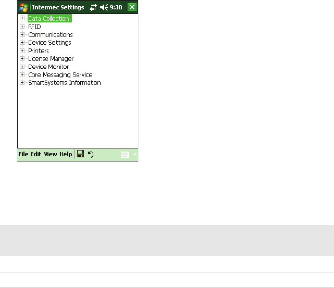Screen dimensions: 334x288
Task: Select the Printers tree item
Action: point(39,51)
